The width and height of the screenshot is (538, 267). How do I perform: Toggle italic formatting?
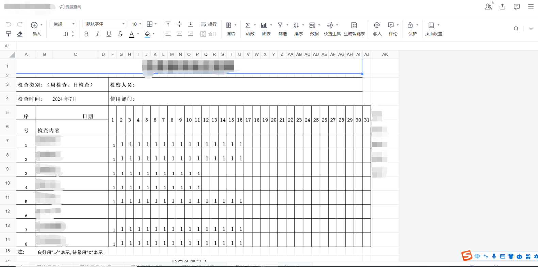coord(97,34)
